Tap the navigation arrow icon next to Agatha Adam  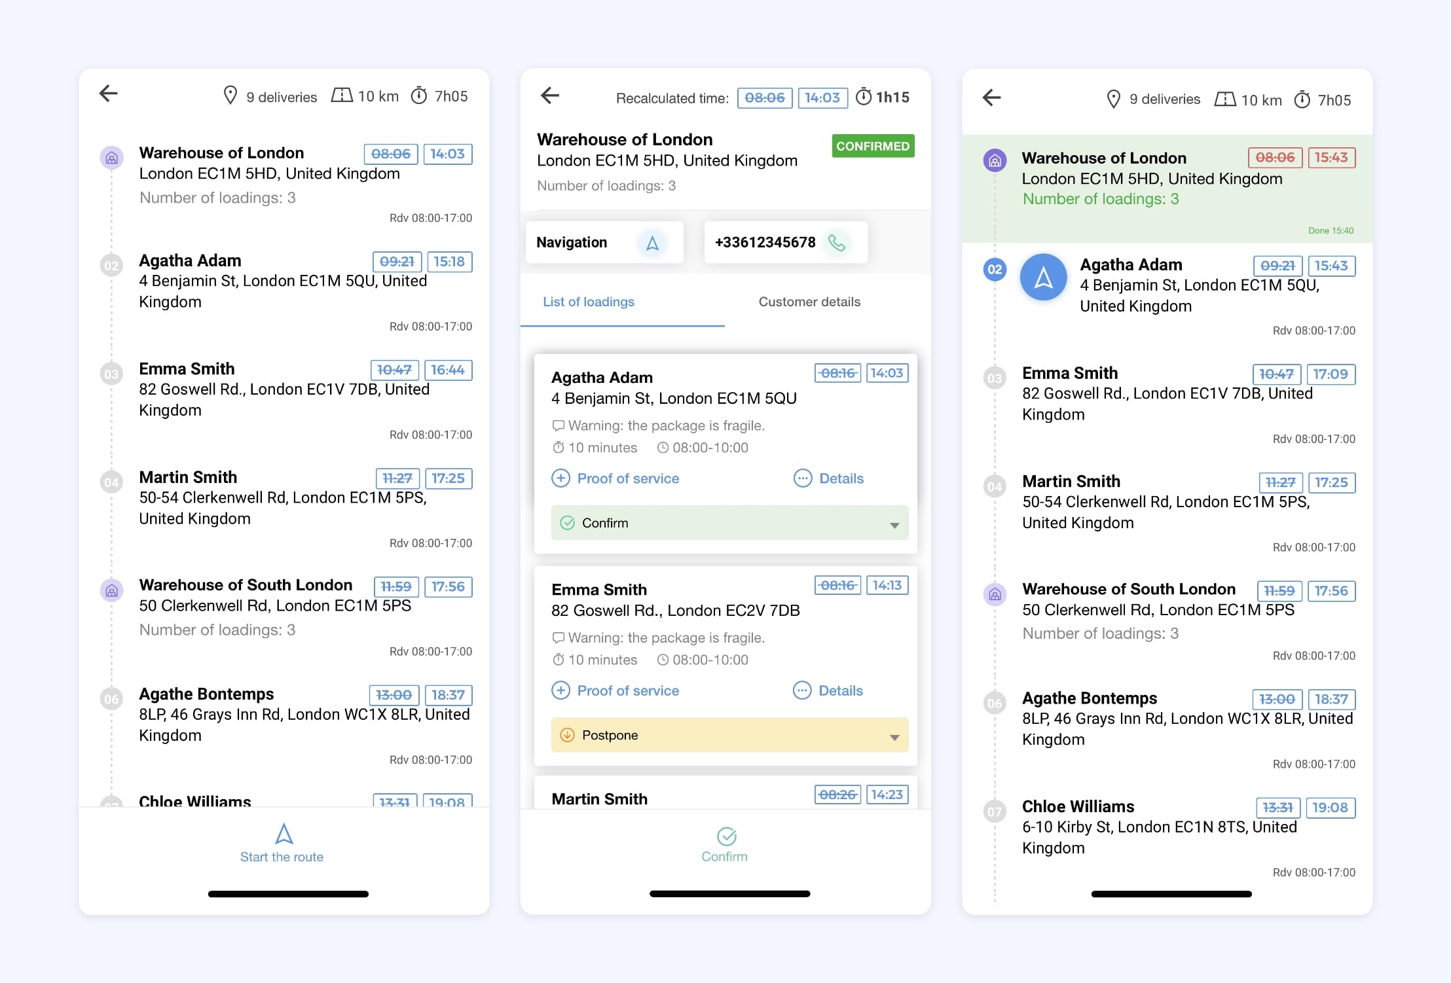[x=1042, y=277]
